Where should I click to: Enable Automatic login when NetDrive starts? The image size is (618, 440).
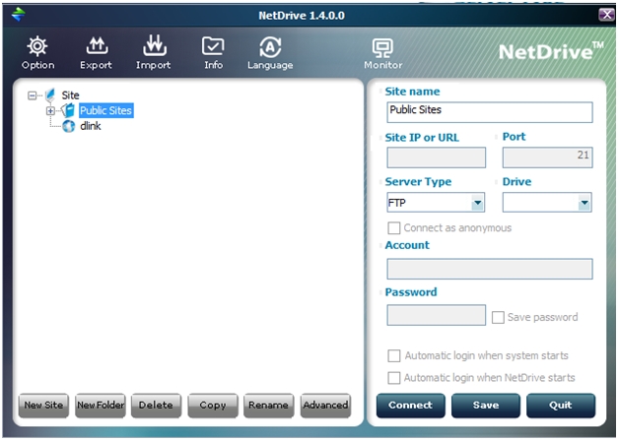coord(394,377)
